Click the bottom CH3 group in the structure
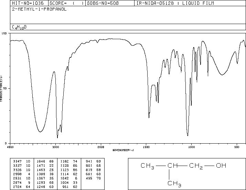 [174, 184]
